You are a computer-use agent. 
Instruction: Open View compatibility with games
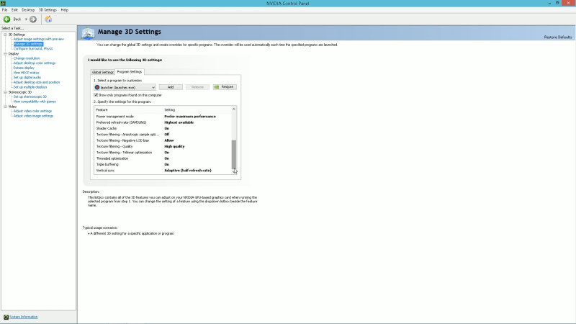35,102
